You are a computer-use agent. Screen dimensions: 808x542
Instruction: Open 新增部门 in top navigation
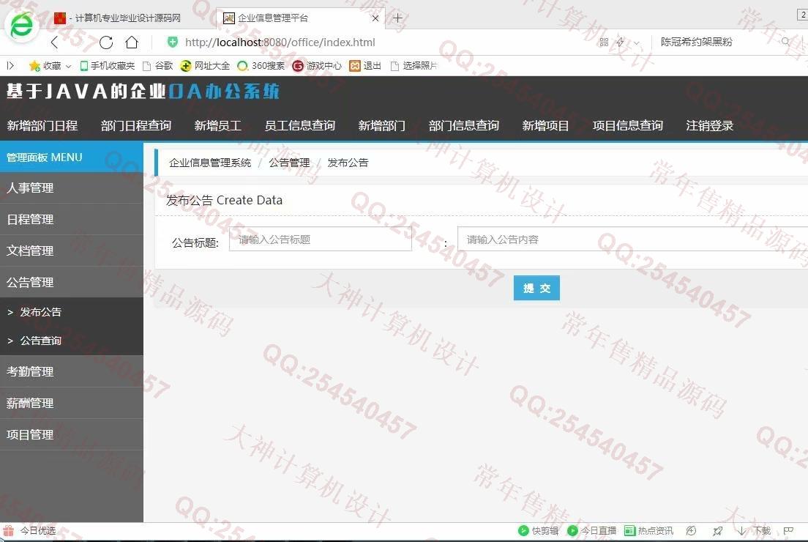382,125
